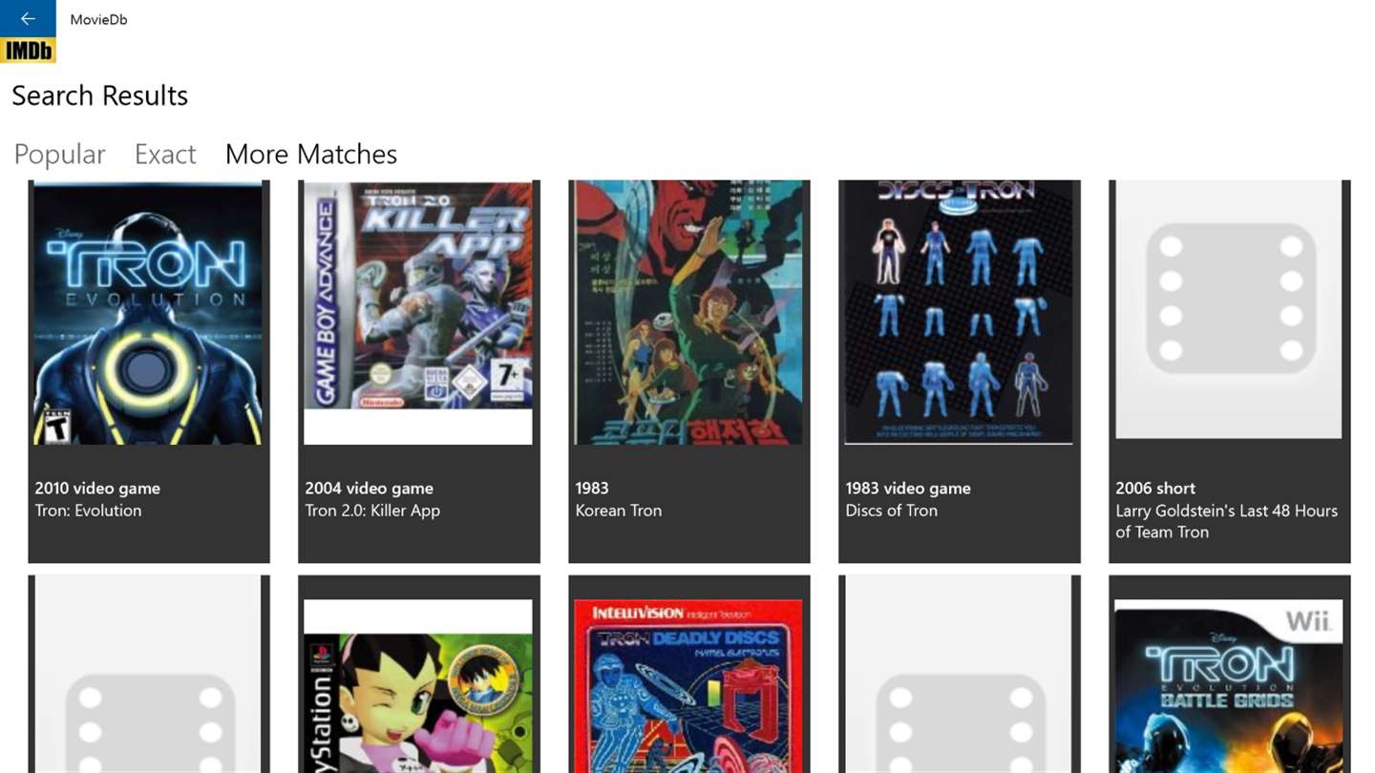Open the Korean Tron poster image

coord(688,313)
